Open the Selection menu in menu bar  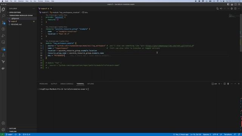tap(21, 1)
